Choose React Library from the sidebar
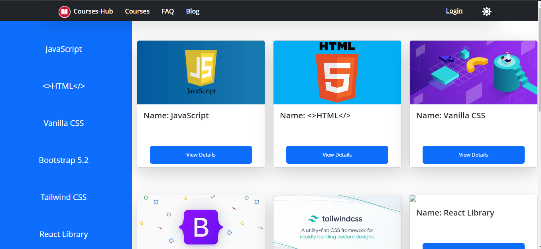541x249 pixels. click(x=64, y=234)
